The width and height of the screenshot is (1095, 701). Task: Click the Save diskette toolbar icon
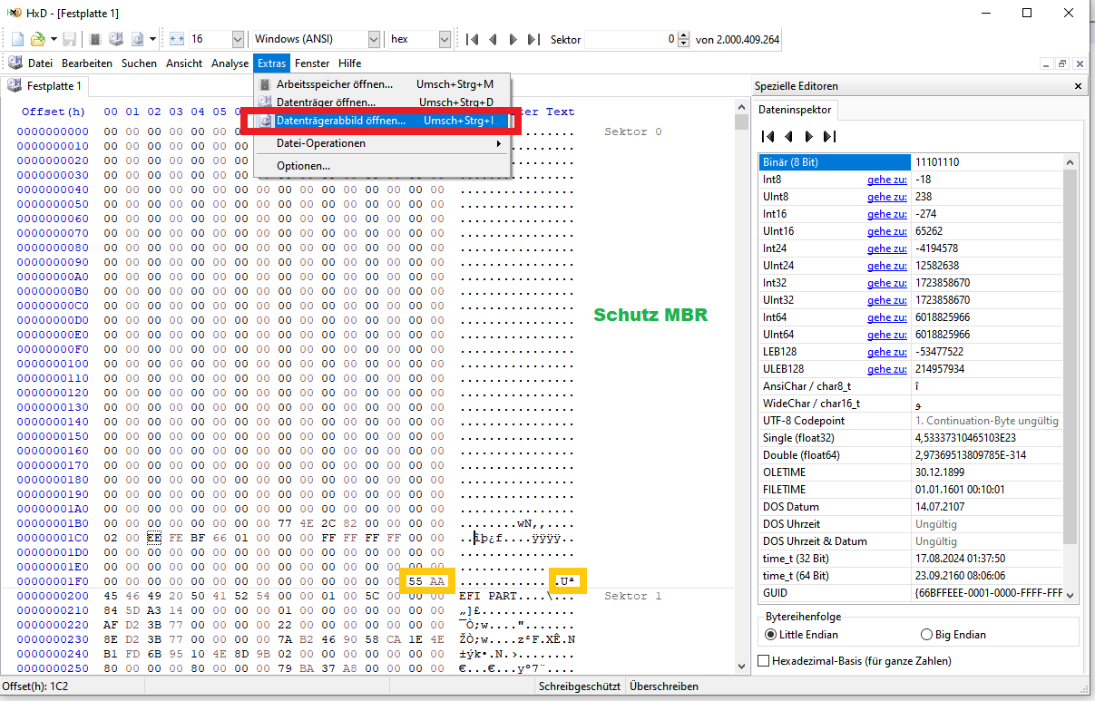point(70,39)
